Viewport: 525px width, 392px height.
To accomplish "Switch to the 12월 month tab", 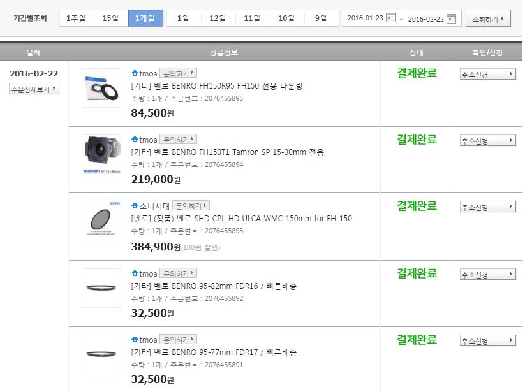I will tap(218, 18).
